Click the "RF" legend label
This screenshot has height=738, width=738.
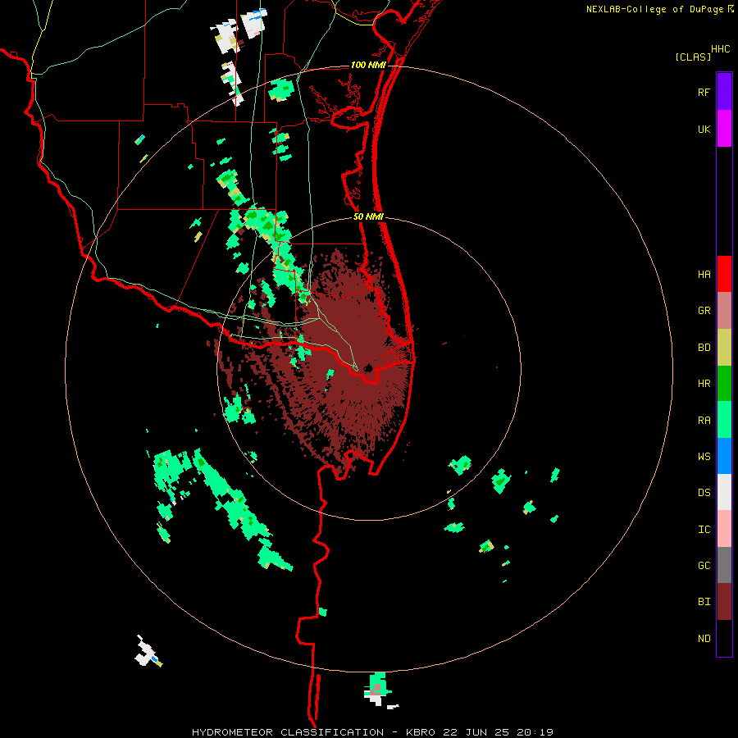tap(704, 92)
